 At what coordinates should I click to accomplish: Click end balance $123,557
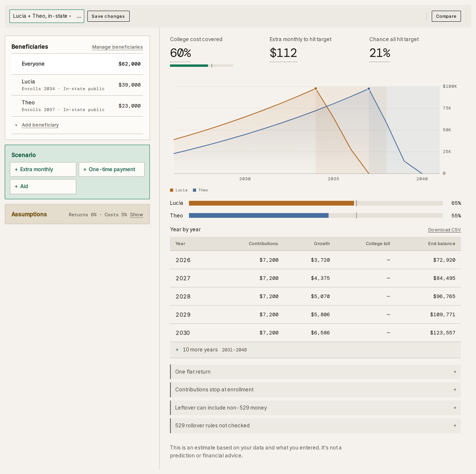(443, 333)
